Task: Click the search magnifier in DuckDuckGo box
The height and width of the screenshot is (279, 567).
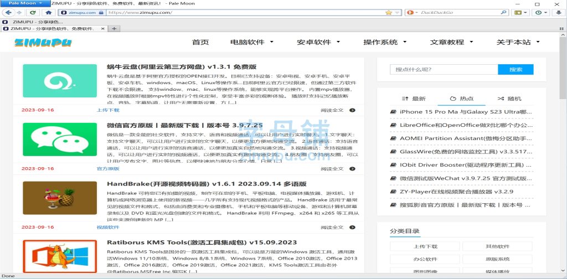Action: [504, 13]
